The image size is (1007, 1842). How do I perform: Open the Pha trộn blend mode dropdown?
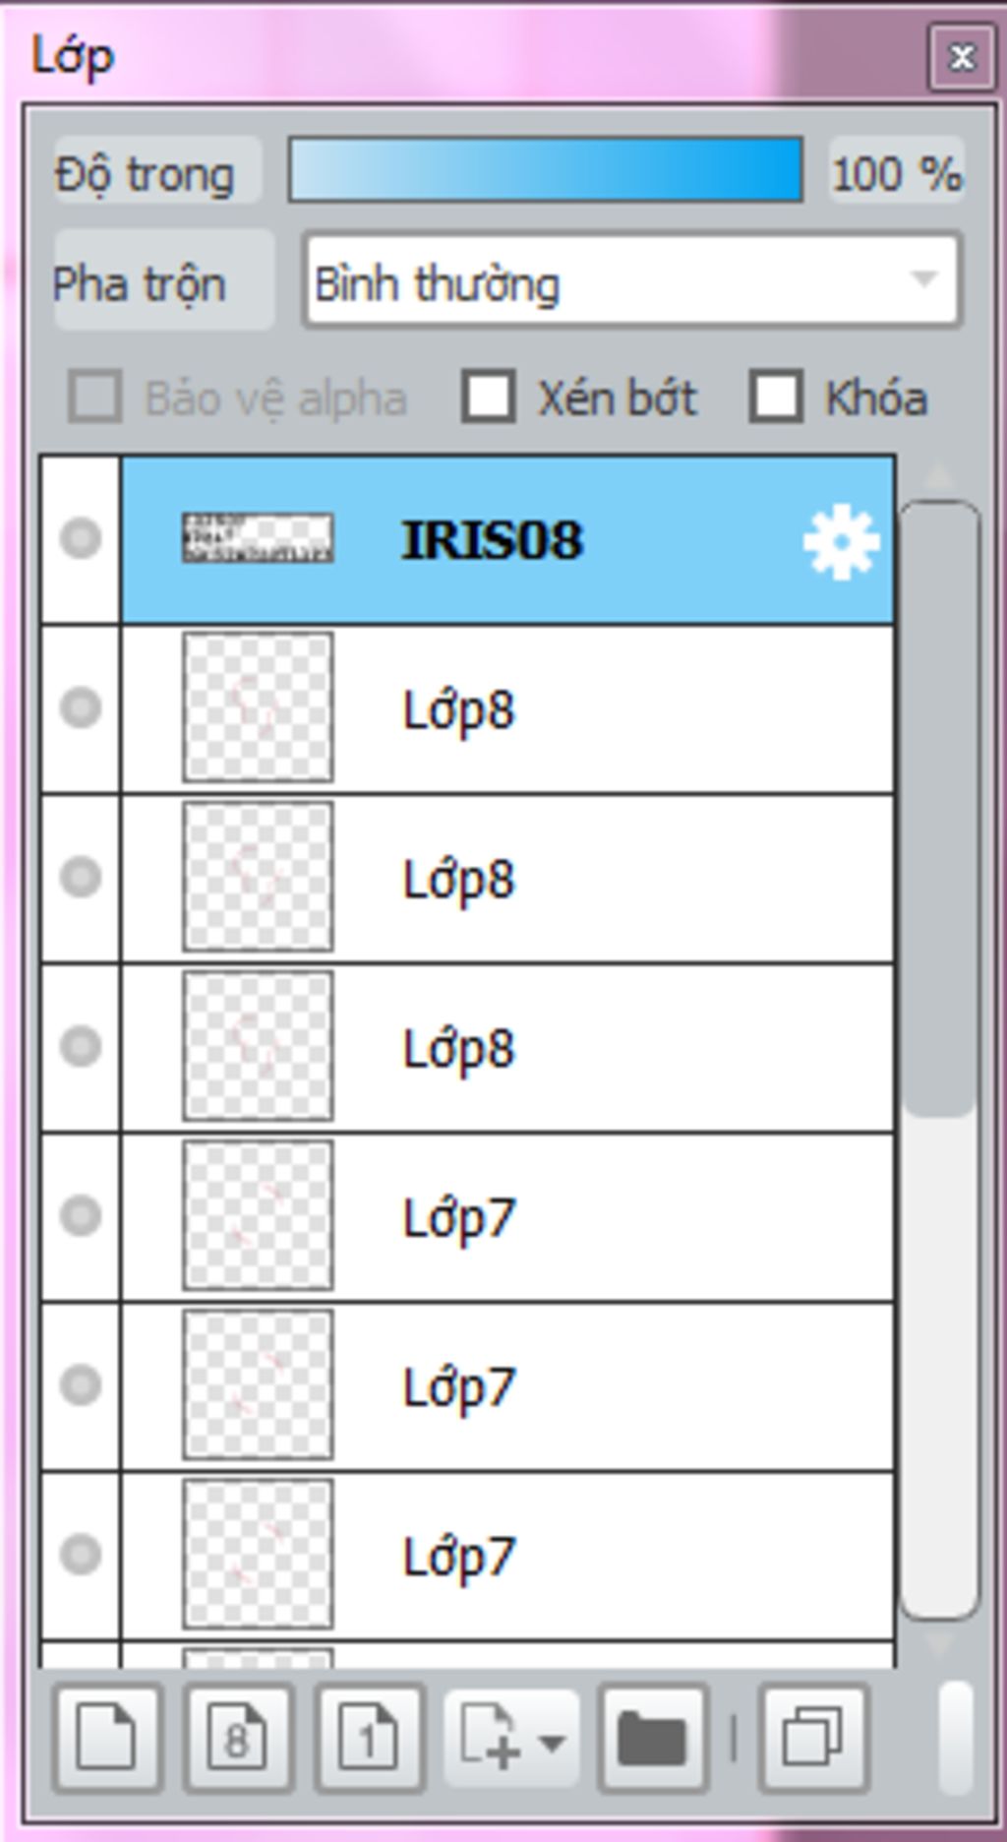click(x=631, y=281)
